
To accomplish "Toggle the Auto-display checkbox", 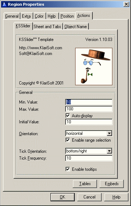I will [68, 116].
